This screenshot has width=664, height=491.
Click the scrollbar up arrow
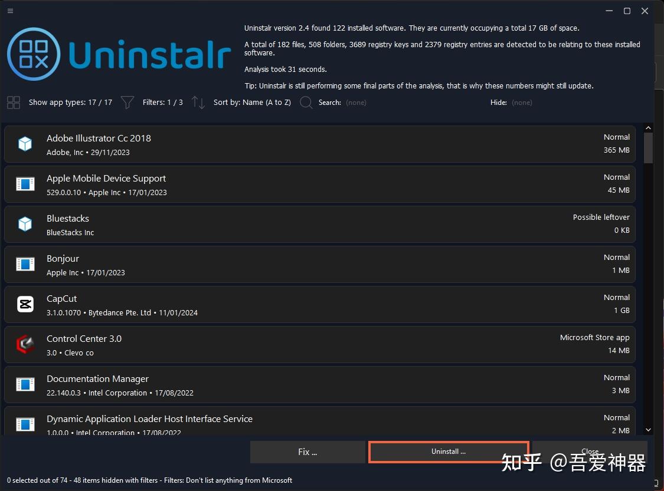click(648, 128)
